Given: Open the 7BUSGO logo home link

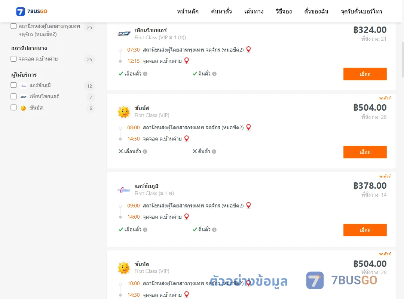Looking at the screenshot, I should point(32,11).
